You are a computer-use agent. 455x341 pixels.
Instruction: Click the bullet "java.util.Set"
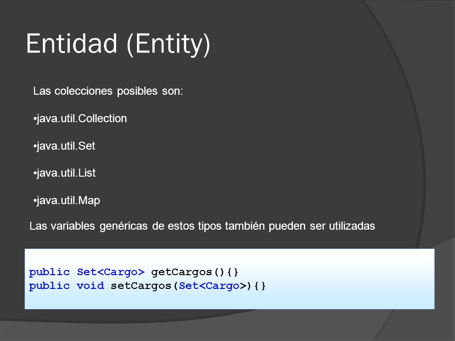(x=64, y=146)
